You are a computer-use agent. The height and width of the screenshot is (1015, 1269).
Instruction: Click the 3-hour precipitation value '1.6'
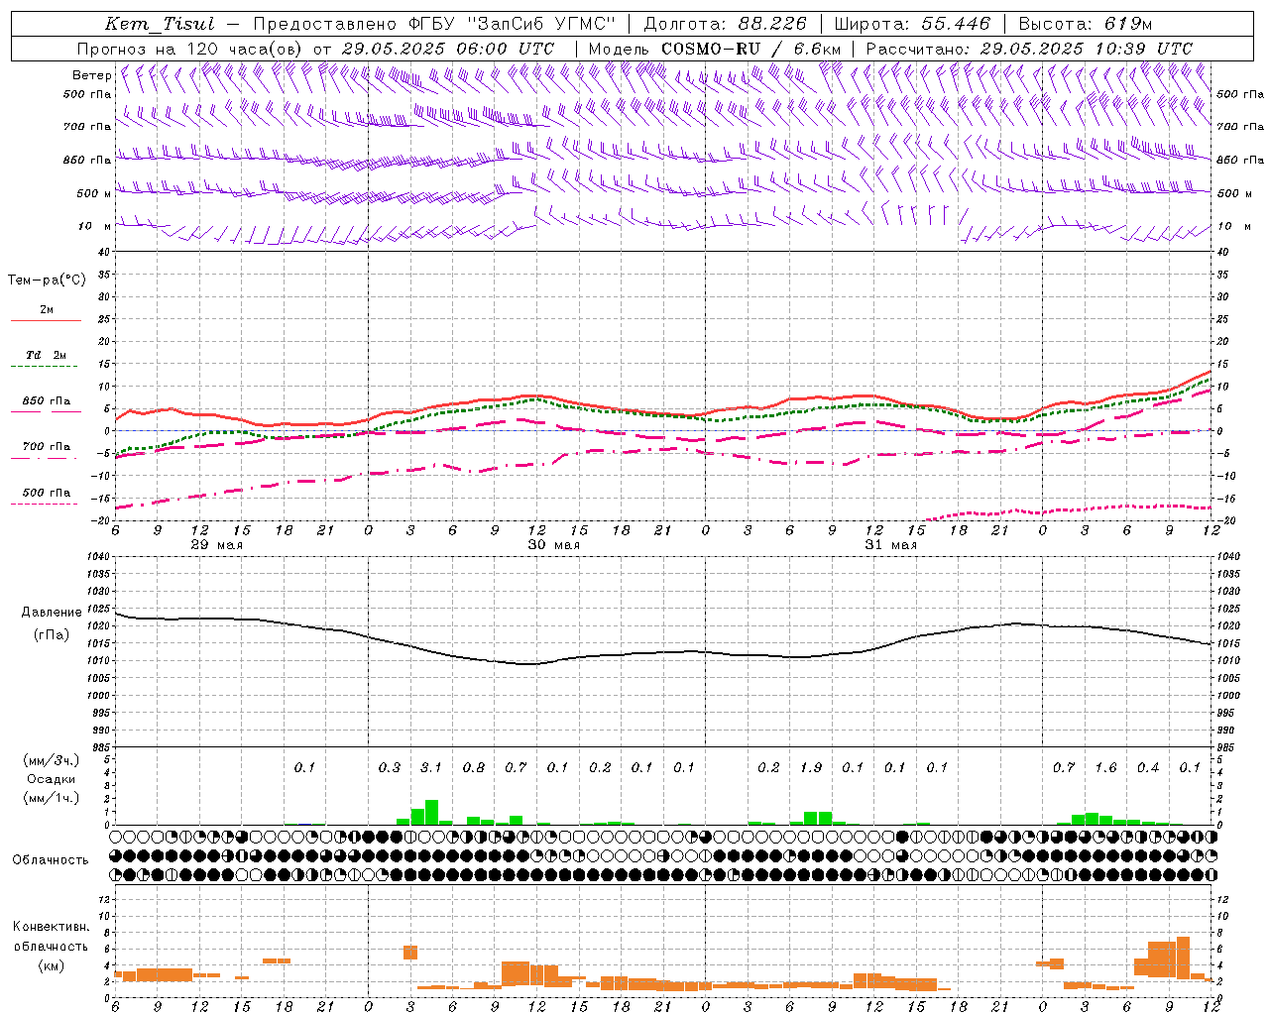[x=1106, y=767]
